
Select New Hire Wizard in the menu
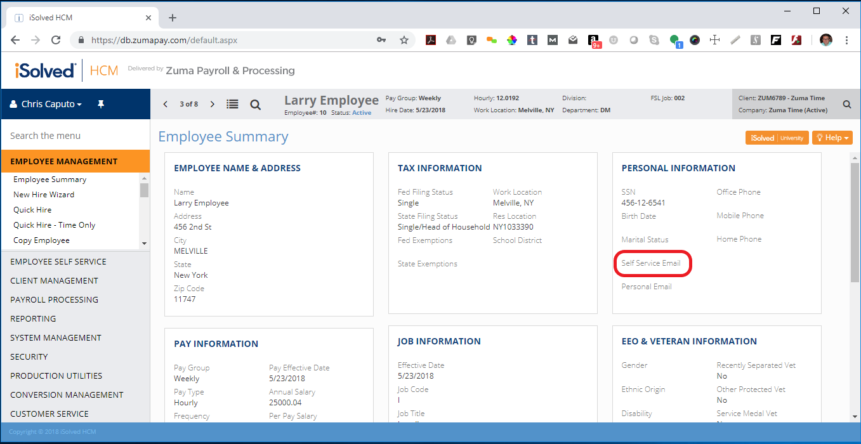44,195
